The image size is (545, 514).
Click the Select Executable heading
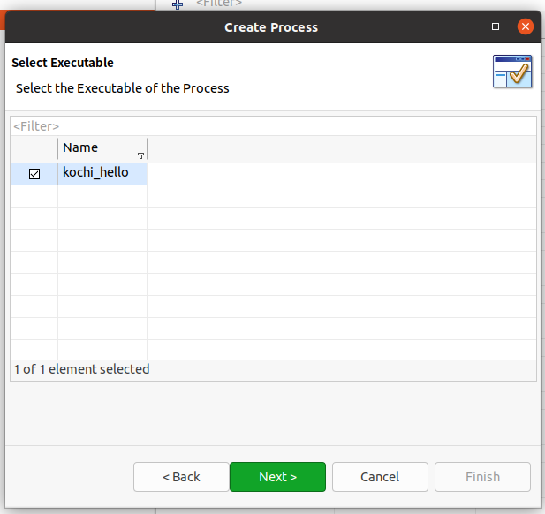[63, 63]
